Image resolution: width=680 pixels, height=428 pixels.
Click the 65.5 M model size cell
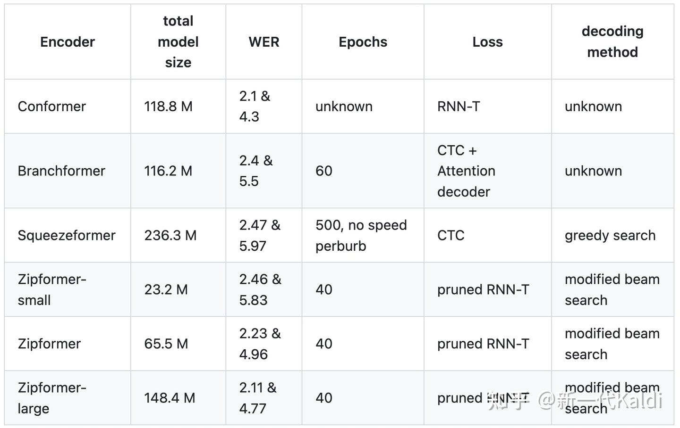click(166, 344)
